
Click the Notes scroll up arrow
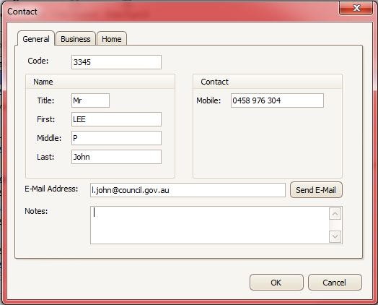click(x=335, y=213)
